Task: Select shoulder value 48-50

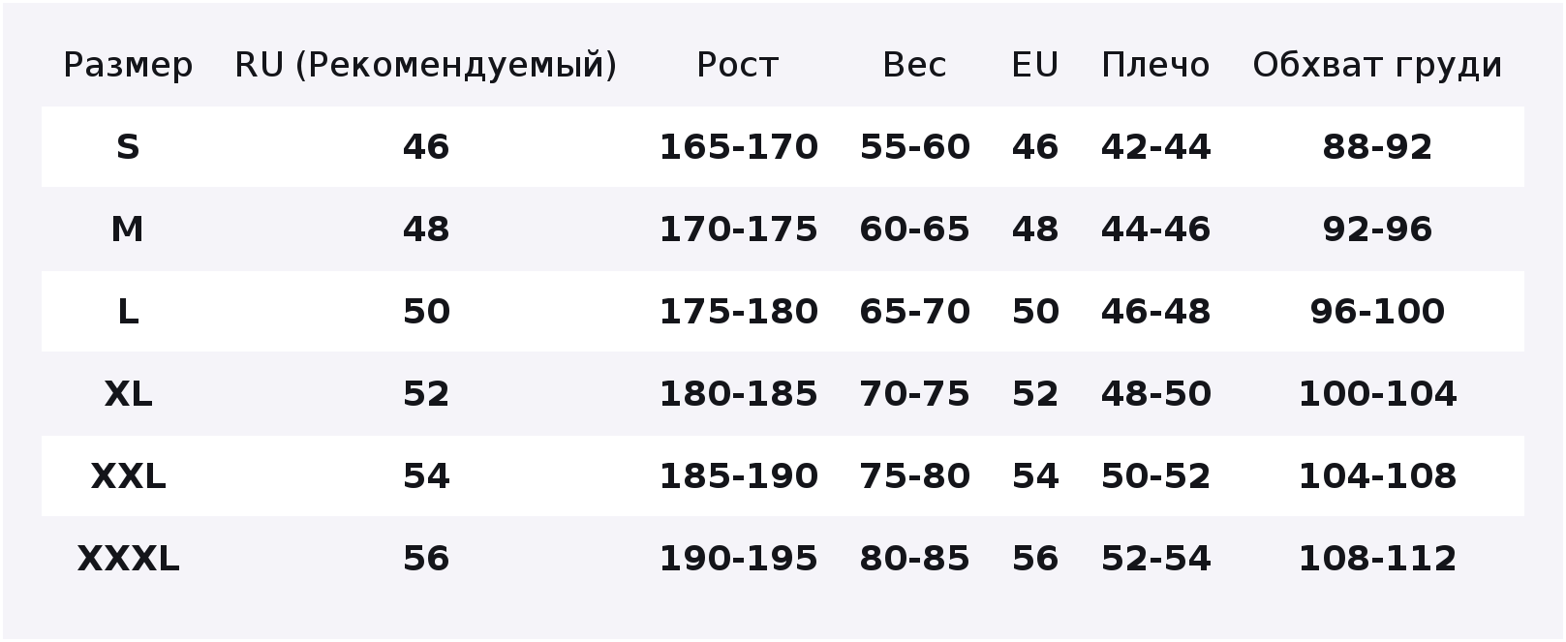Action: pyautogui.click(x=1155, y=394)
